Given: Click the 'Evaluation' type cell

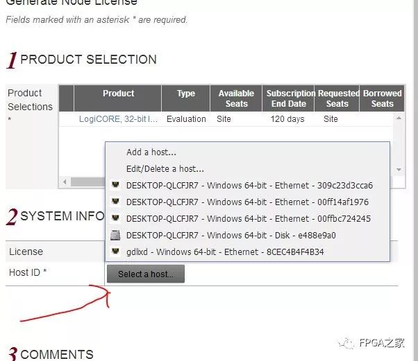Looking at the screenshot, I should pyautogui.click(x=186, y=119).
